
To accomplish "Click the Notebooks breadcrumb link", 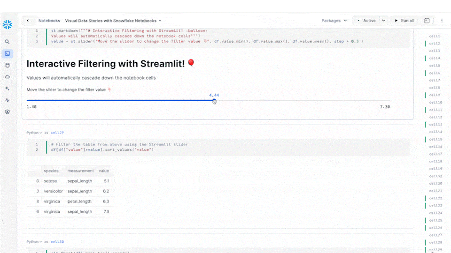I will [49, 21].
